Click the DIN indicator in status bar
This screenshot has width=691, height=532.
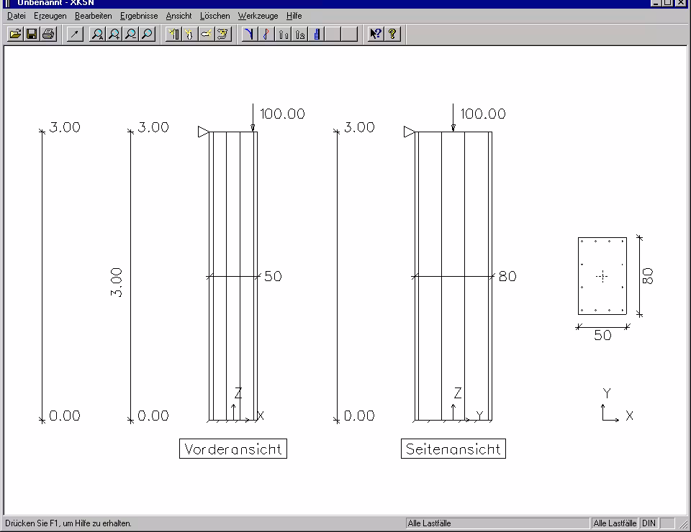[649, 523]
